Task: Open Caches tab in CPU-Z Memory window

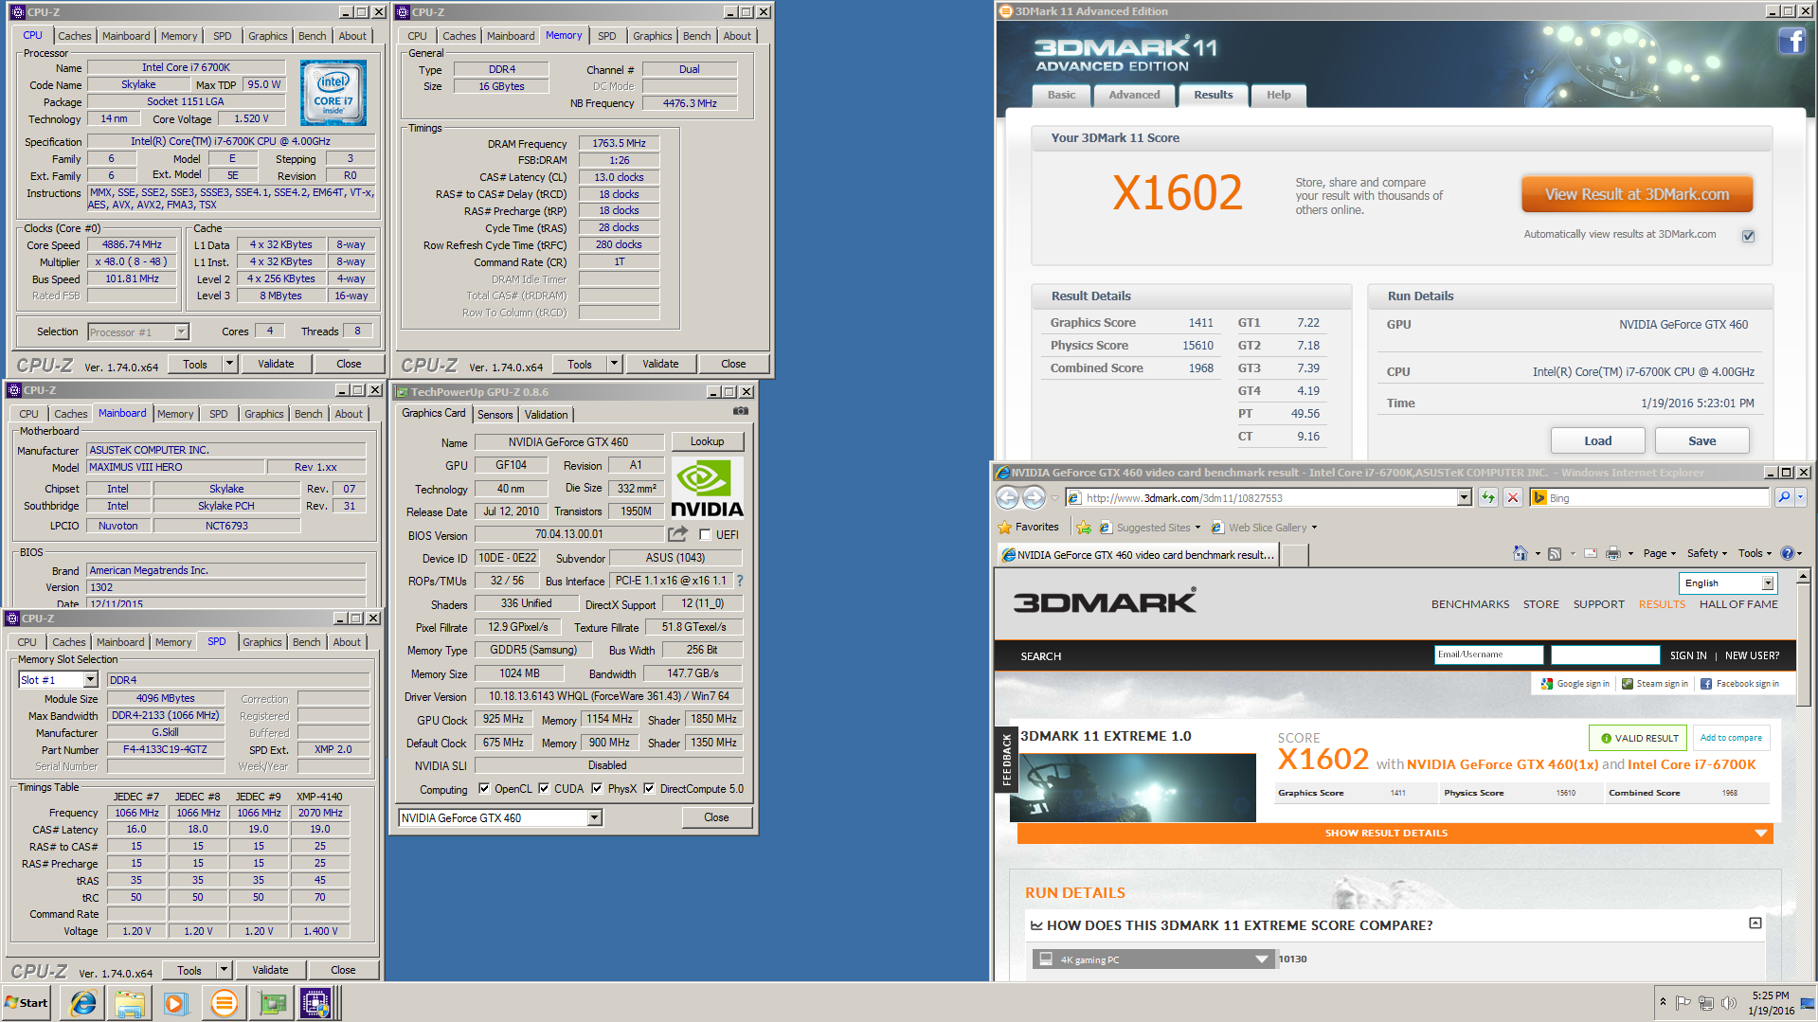Action: [x=459, y=36]
